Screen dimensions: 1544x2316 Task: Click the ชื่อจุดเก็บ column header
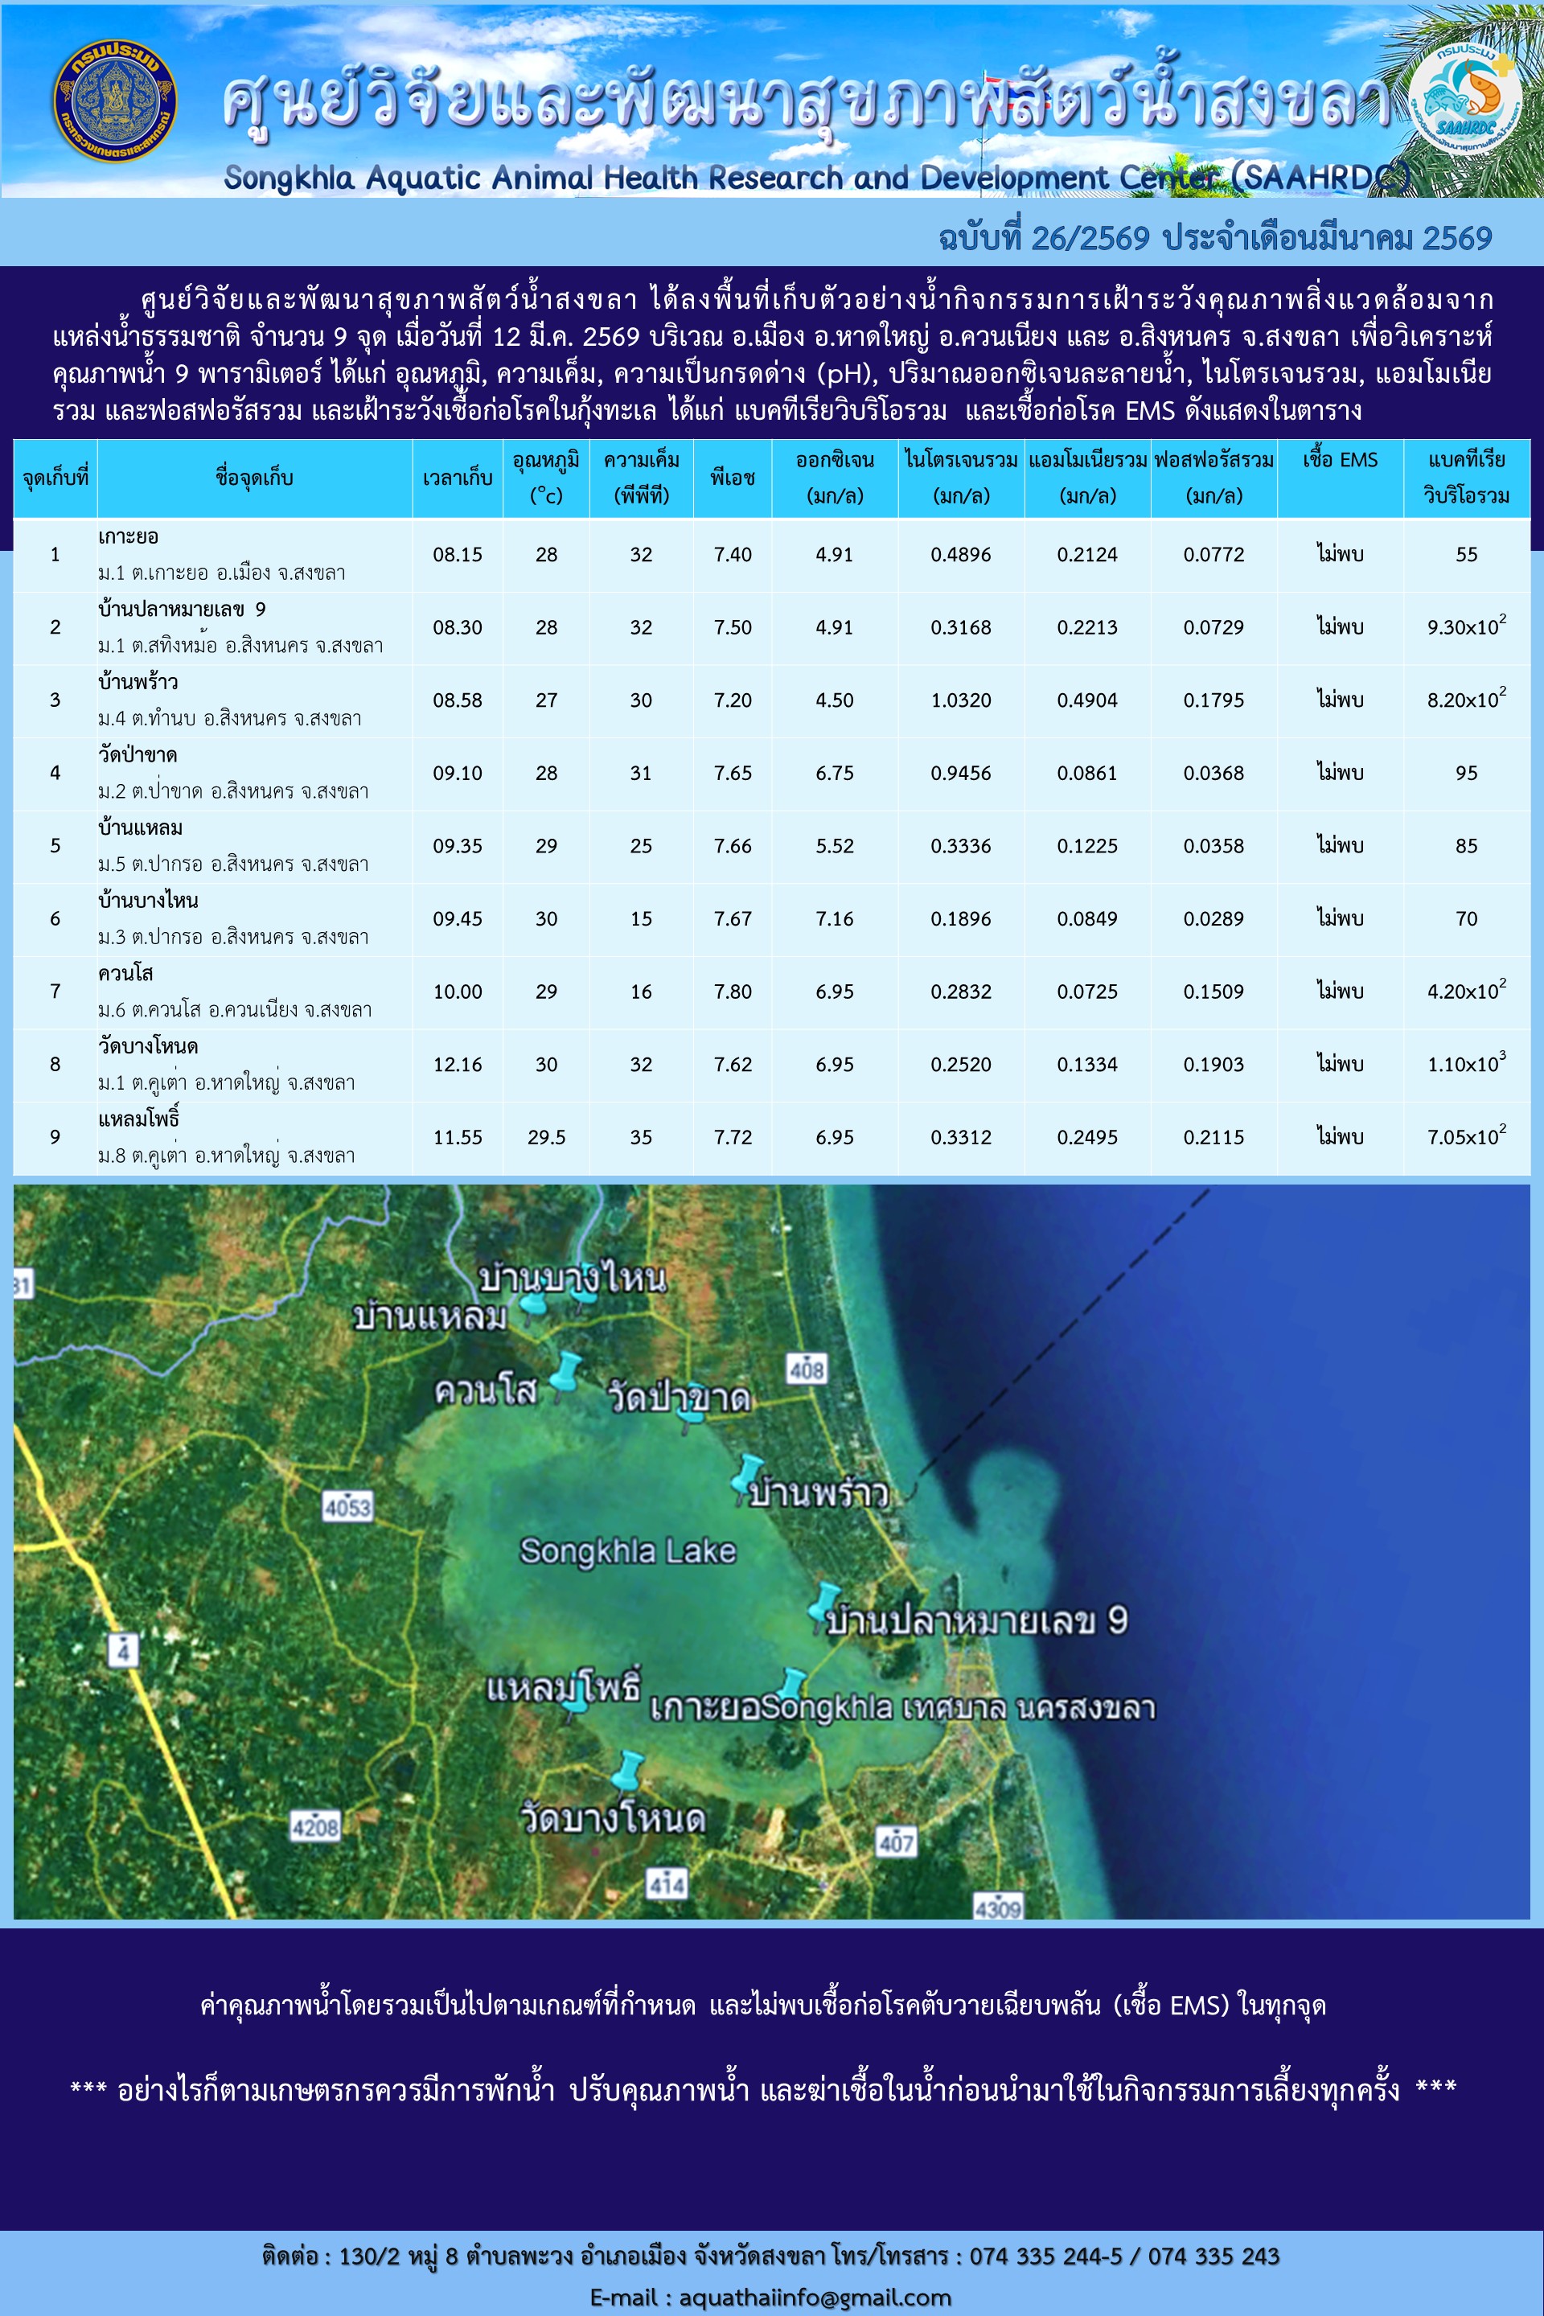pos(254,478)
